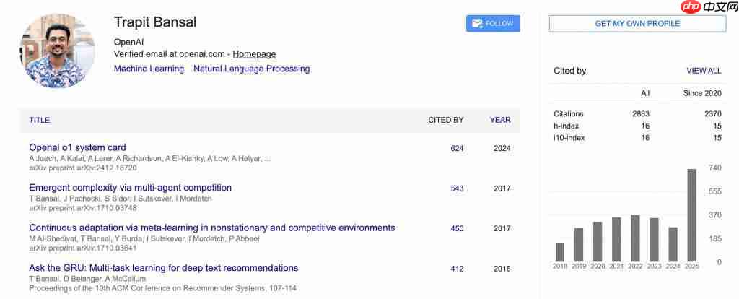Click the 2025 bar in citations chart

[x=691, y=215]
